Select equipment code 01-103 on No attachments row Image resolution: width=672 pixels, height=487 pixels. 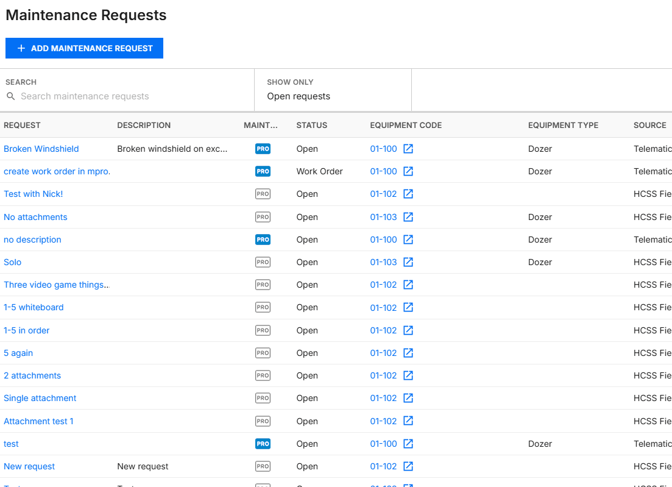pos(382,217)
